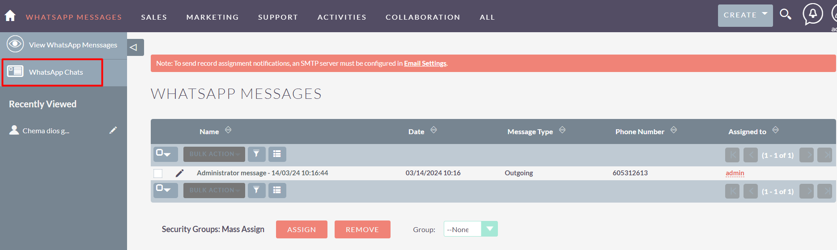Go to last page in top pagination
The width and height of the screenshot is (837, 250).
(x=824, y=155)
